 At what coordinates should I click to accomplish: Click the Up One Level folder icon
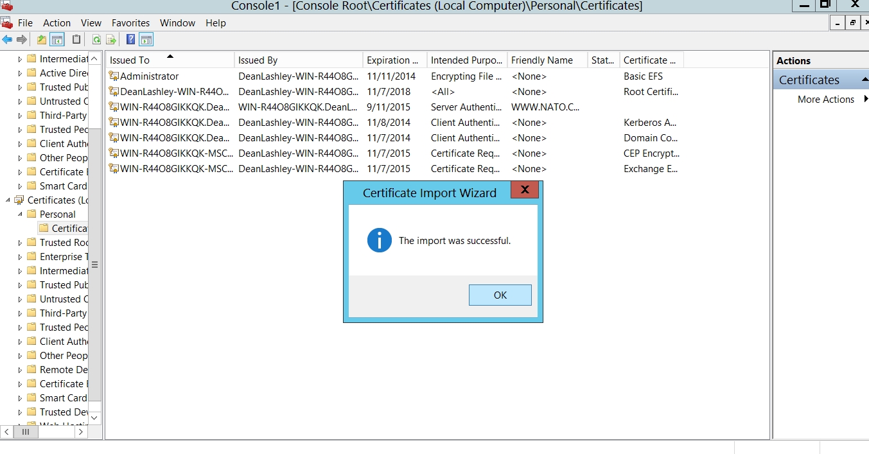click(x=42, y=40)
